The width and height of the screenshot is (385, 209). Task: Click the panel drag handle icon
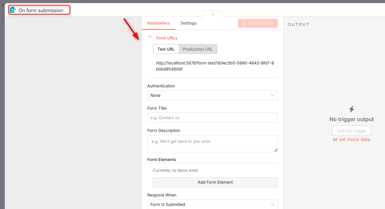pos(213,15)
